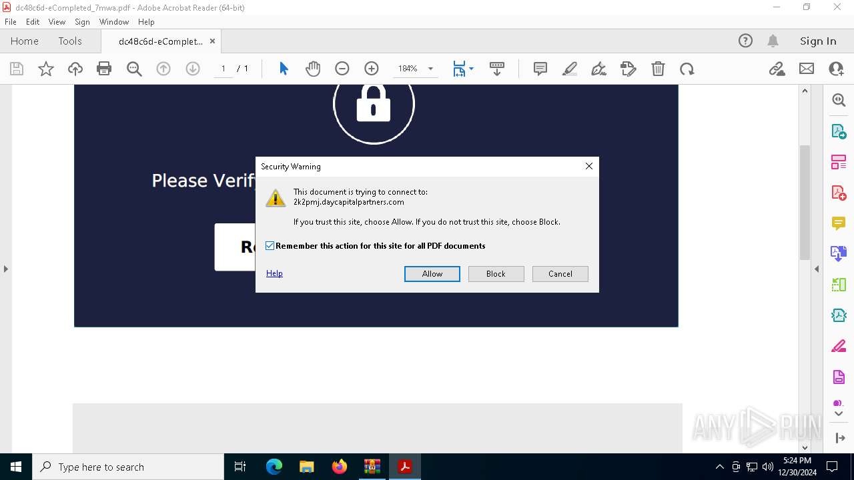Click the scrollbar down arrow
The height and width of the screenshot is (480, 854).
pos(805,447)
